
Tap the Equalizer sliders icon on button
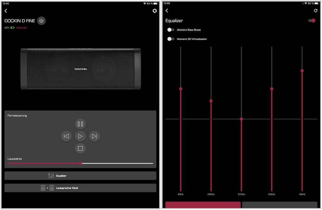tap(51, 176)
